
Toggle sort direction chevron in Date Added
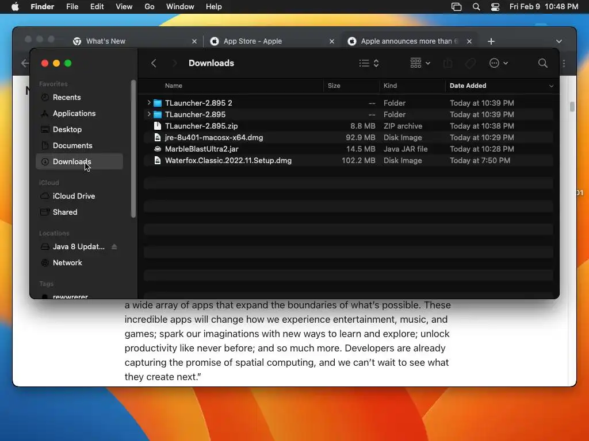[x=551, y=86]
